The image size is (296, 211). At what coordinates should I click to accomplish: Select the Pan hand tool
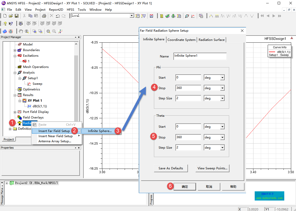(x=21, y=31)
